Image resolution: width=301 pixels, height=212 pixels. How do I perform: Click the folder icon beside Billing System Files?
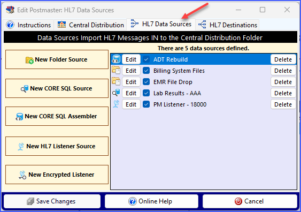click(116, 70)
